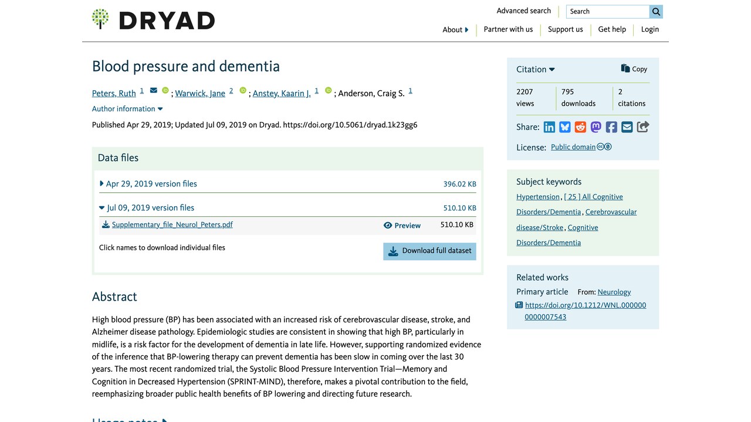The width and height of the screenshot is (751, 422).
Task: Go to Get help page
Action: (x=612, y=29)
